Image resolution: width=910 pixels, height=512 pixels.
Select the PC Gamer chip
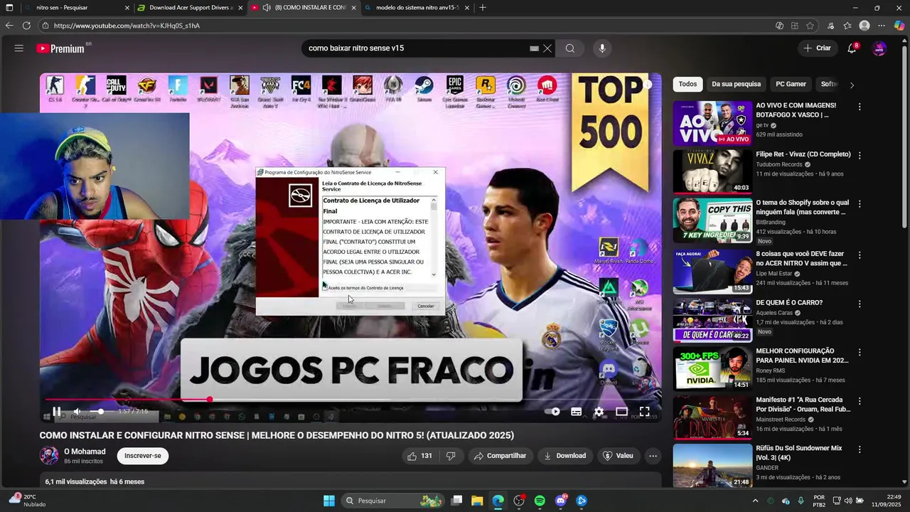[791, 84]
